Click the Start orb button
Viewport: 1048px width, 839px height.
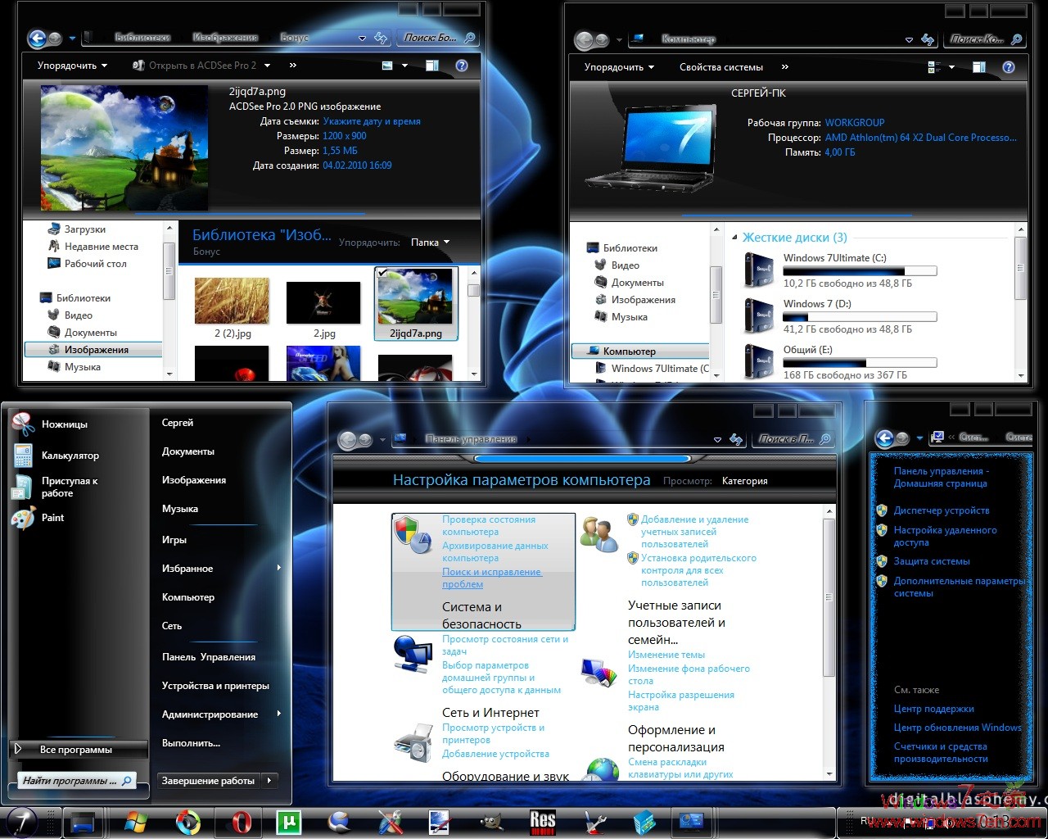[x=20, y=821]
